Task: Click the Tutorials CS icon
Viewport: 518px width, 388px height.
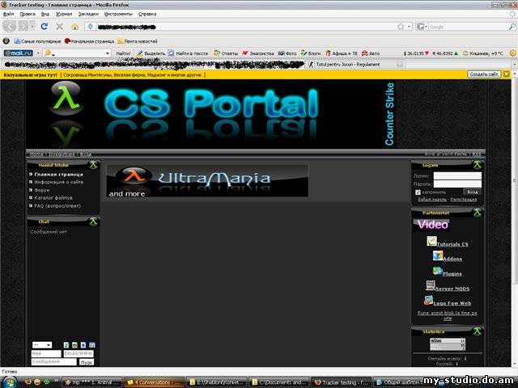Action: coord(431,241)
